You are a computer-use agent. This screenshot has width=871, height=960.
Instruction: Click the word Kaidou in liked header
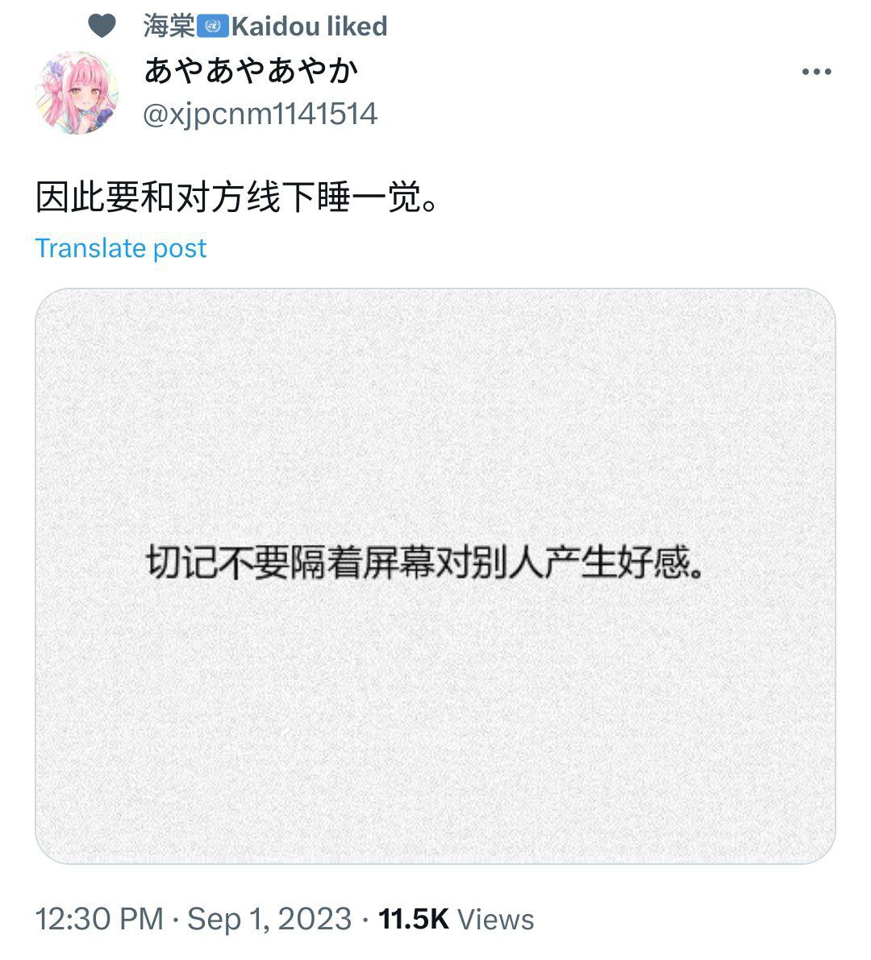(276, 27)
